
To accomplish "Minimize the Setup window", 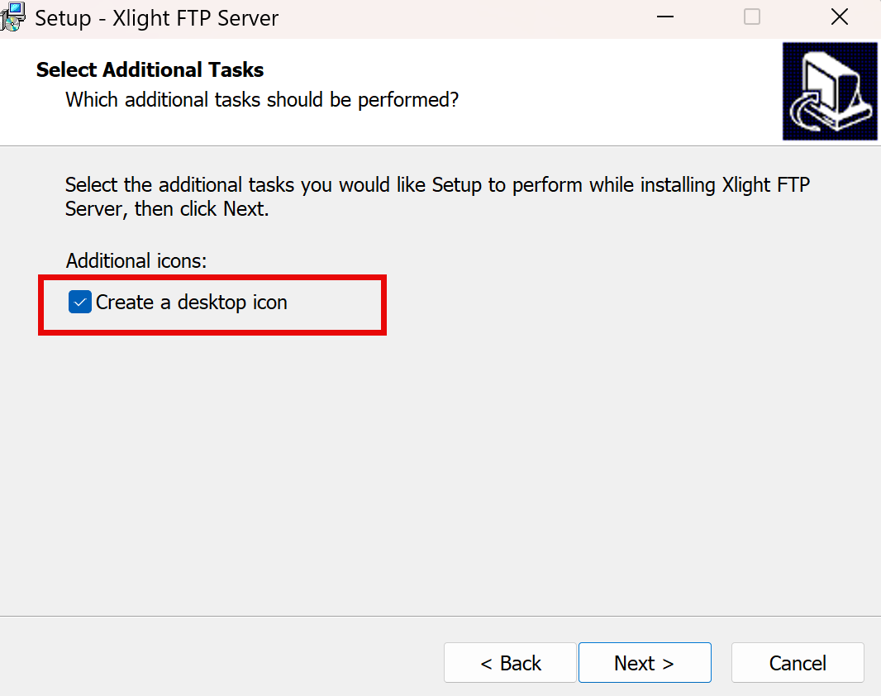I will click(x=664, y=17).
